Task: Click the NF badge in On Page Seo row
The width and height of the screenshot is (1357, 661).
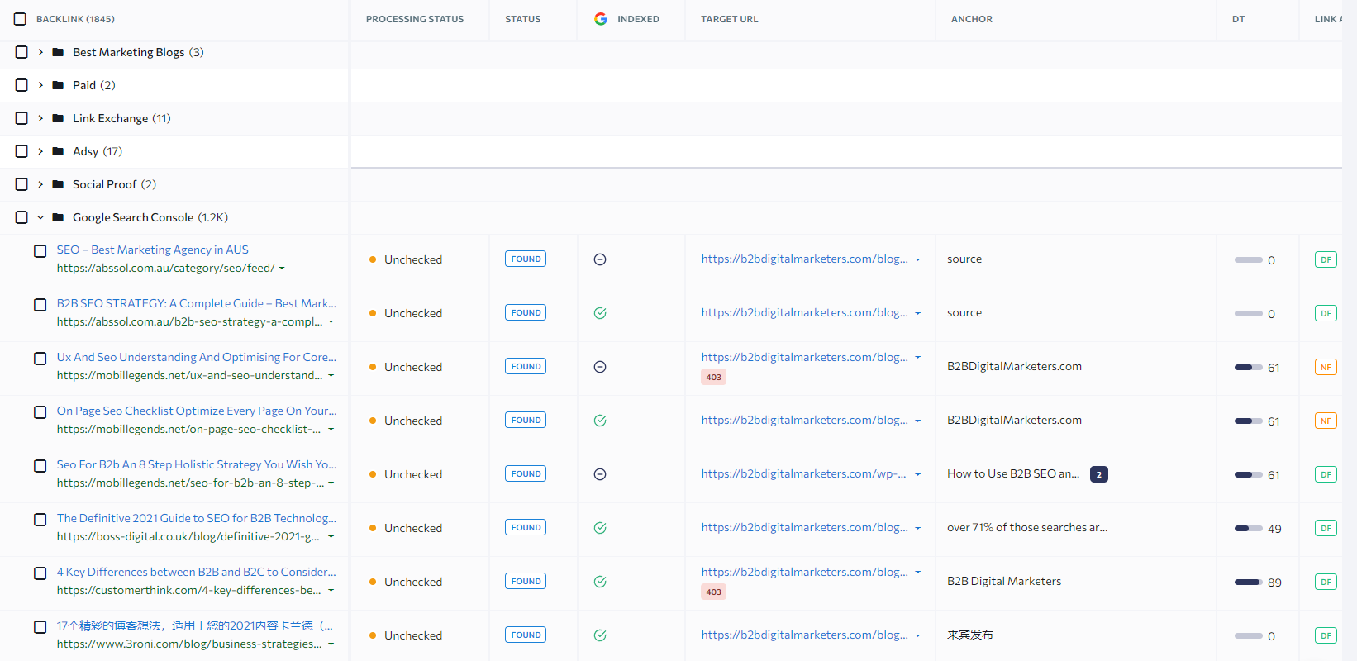Action: [1326, 421]
